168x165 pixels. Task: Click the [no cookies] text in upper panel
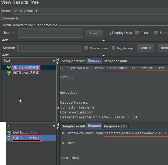click(69, 93)
